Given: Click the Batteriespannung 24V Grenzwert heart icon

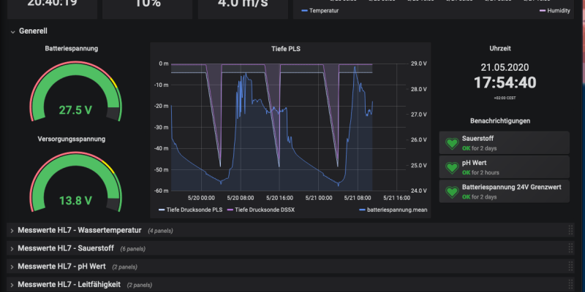Looking at the screenshot, I should tap(451, 192).
